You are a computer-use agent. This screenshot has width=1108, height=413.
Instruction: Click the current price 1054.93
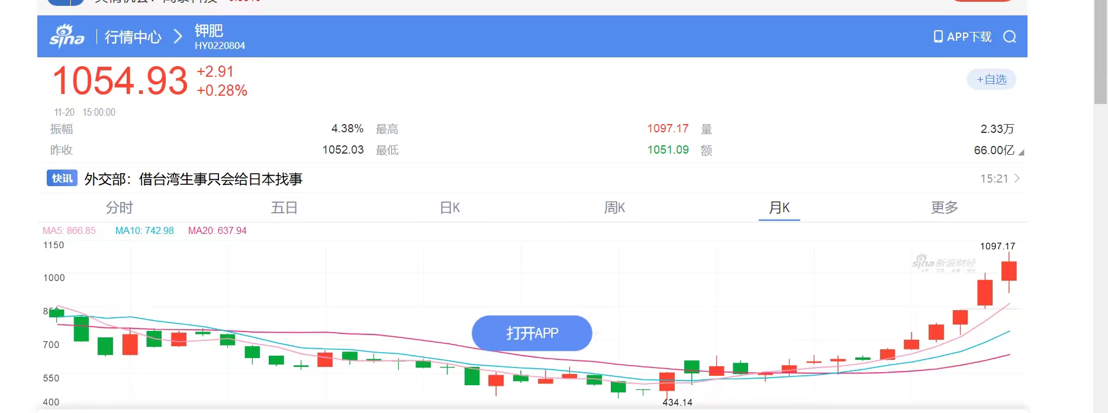(120, 81)
